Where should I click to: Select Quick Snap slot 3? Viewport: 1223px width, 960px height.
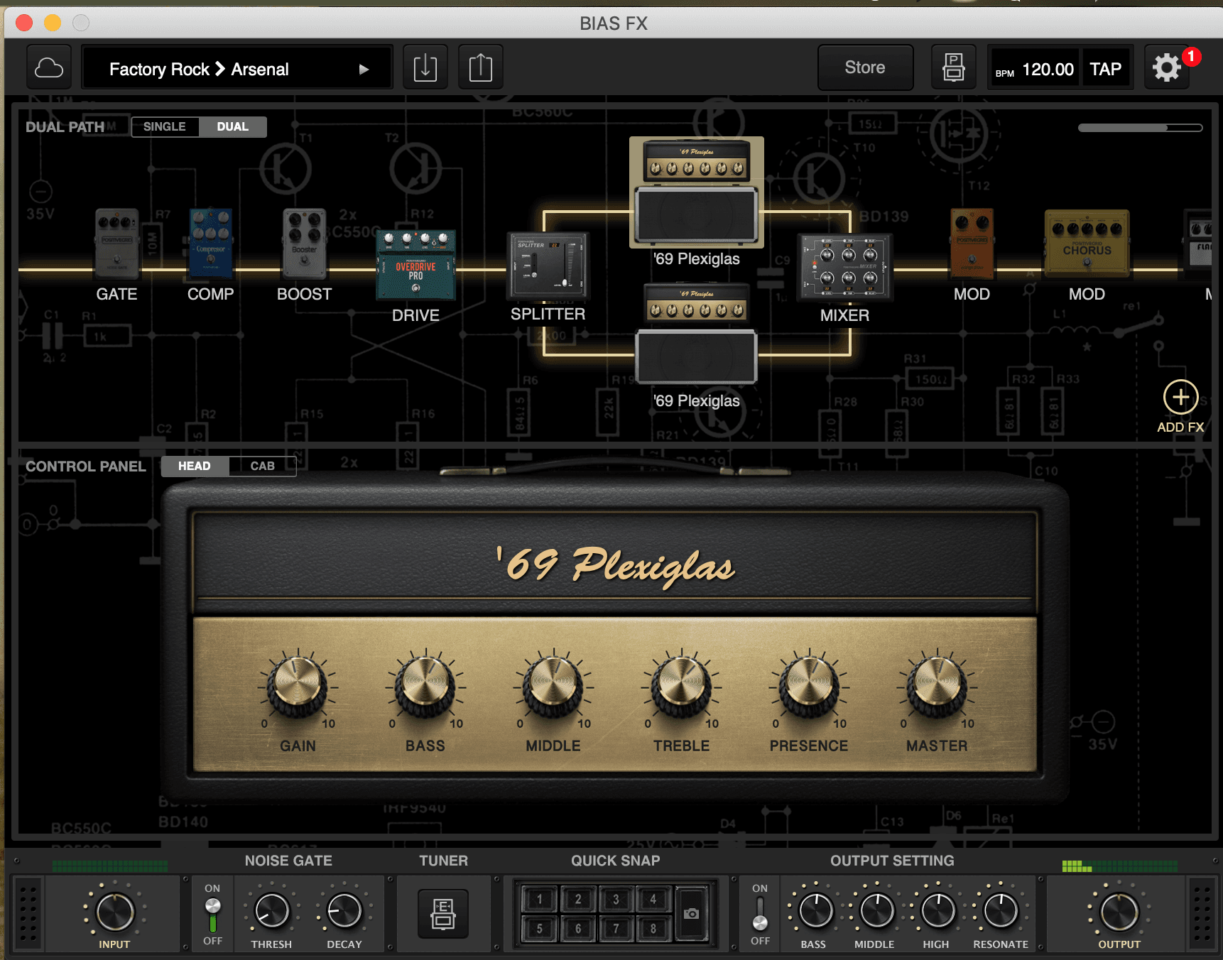(616, 900)
